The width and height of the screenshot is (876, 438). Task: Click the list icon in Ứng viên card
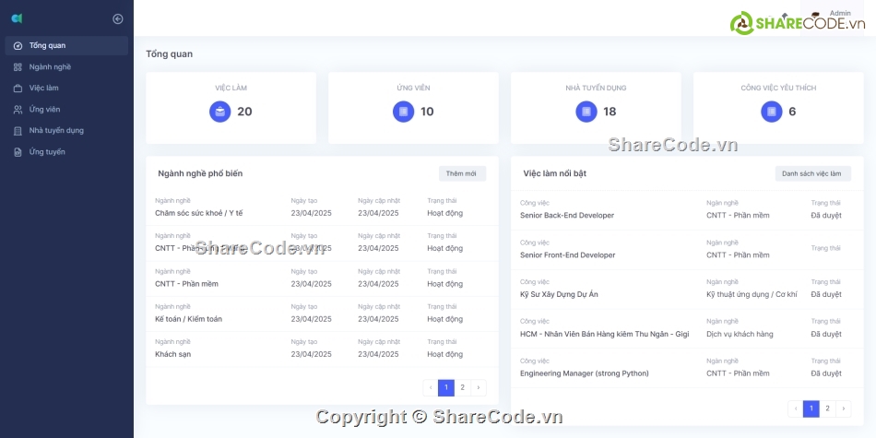[403, 112]
